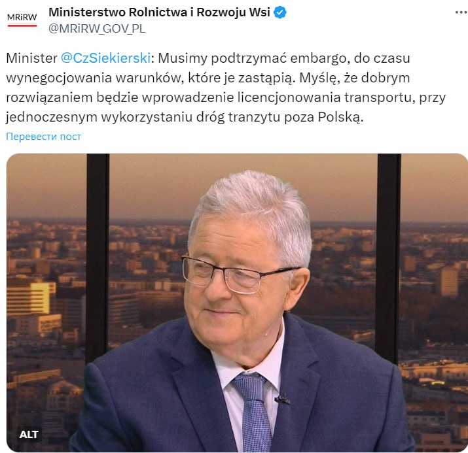This screenshot has width=468, height=453.
Task: Click the blue verified checkmark badge
Action: tap(280, 12)
